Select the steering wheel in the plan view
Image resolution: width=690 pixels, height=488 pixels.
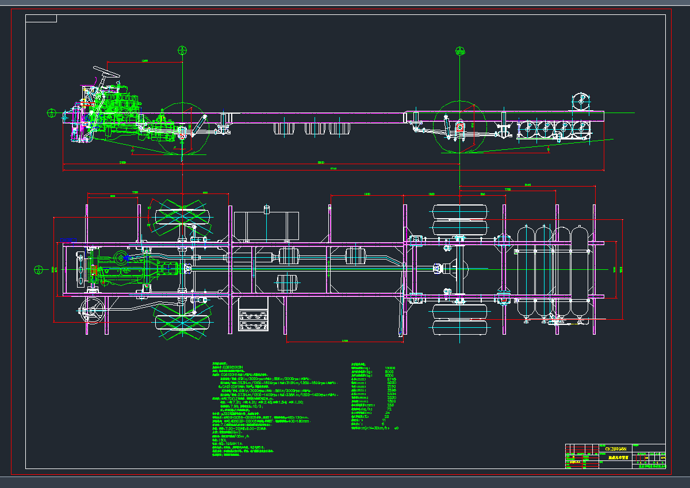[91, 311]
